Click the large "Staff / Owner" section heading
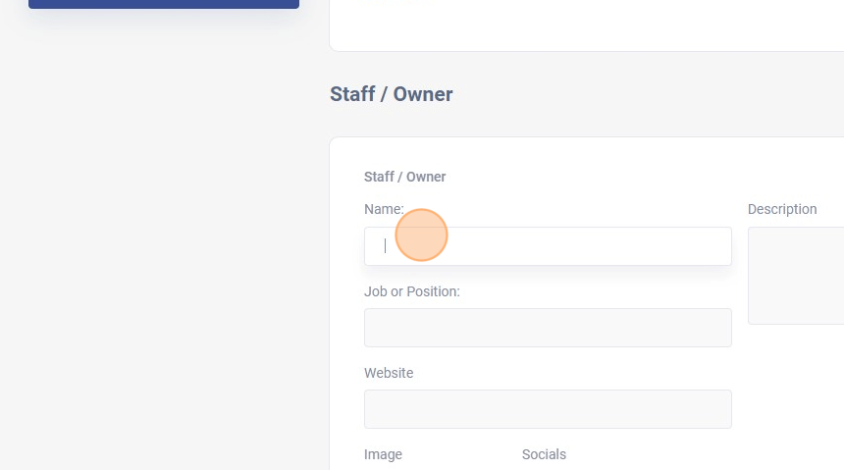The height and width of the screenshot is (470, 844). point(392,94)
